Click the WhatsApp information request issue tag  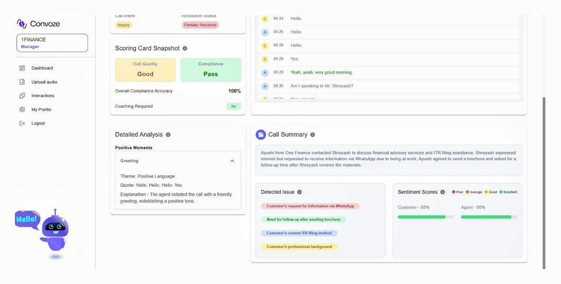pyautogui.click(x=310, y=206)
